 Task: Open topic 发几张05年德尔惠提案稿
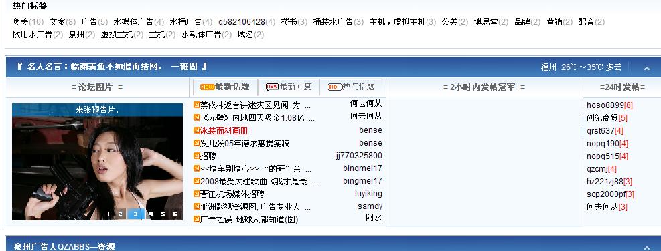244,144
